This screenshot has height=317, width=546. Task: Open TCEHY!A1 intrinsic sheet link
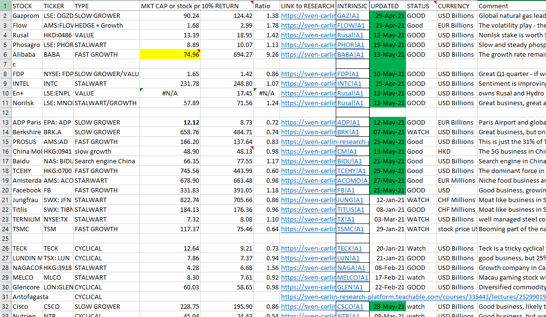click(351, 171)
